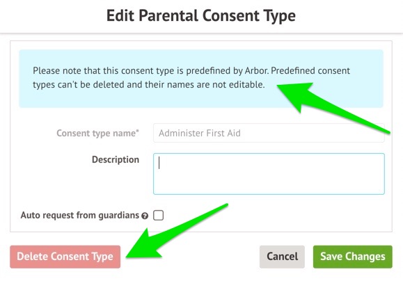The height and width of the screenshot is (281, 403).
Task: Click the blue predefined consent notice banner
Action: click(201, 79)
